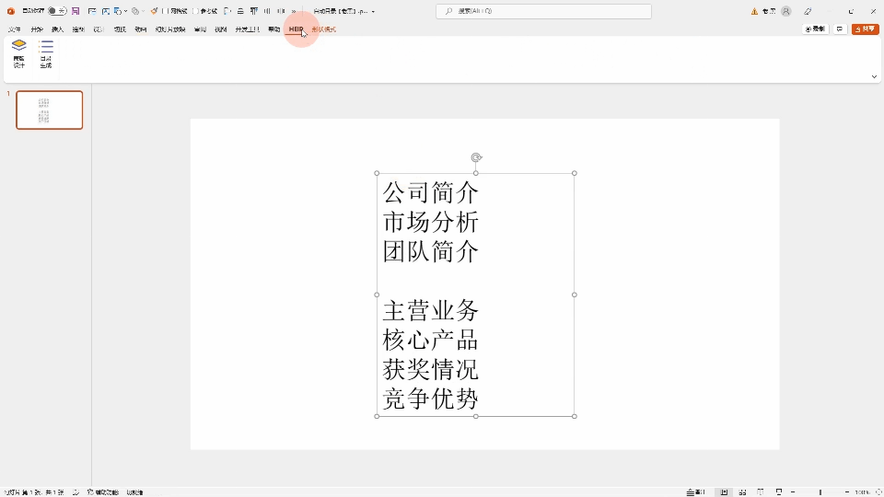Image resolution: width=884 pixels, height=497 pixels.
Task: Toggle the AutoSave switch
Action: click(x=57, y=11)
